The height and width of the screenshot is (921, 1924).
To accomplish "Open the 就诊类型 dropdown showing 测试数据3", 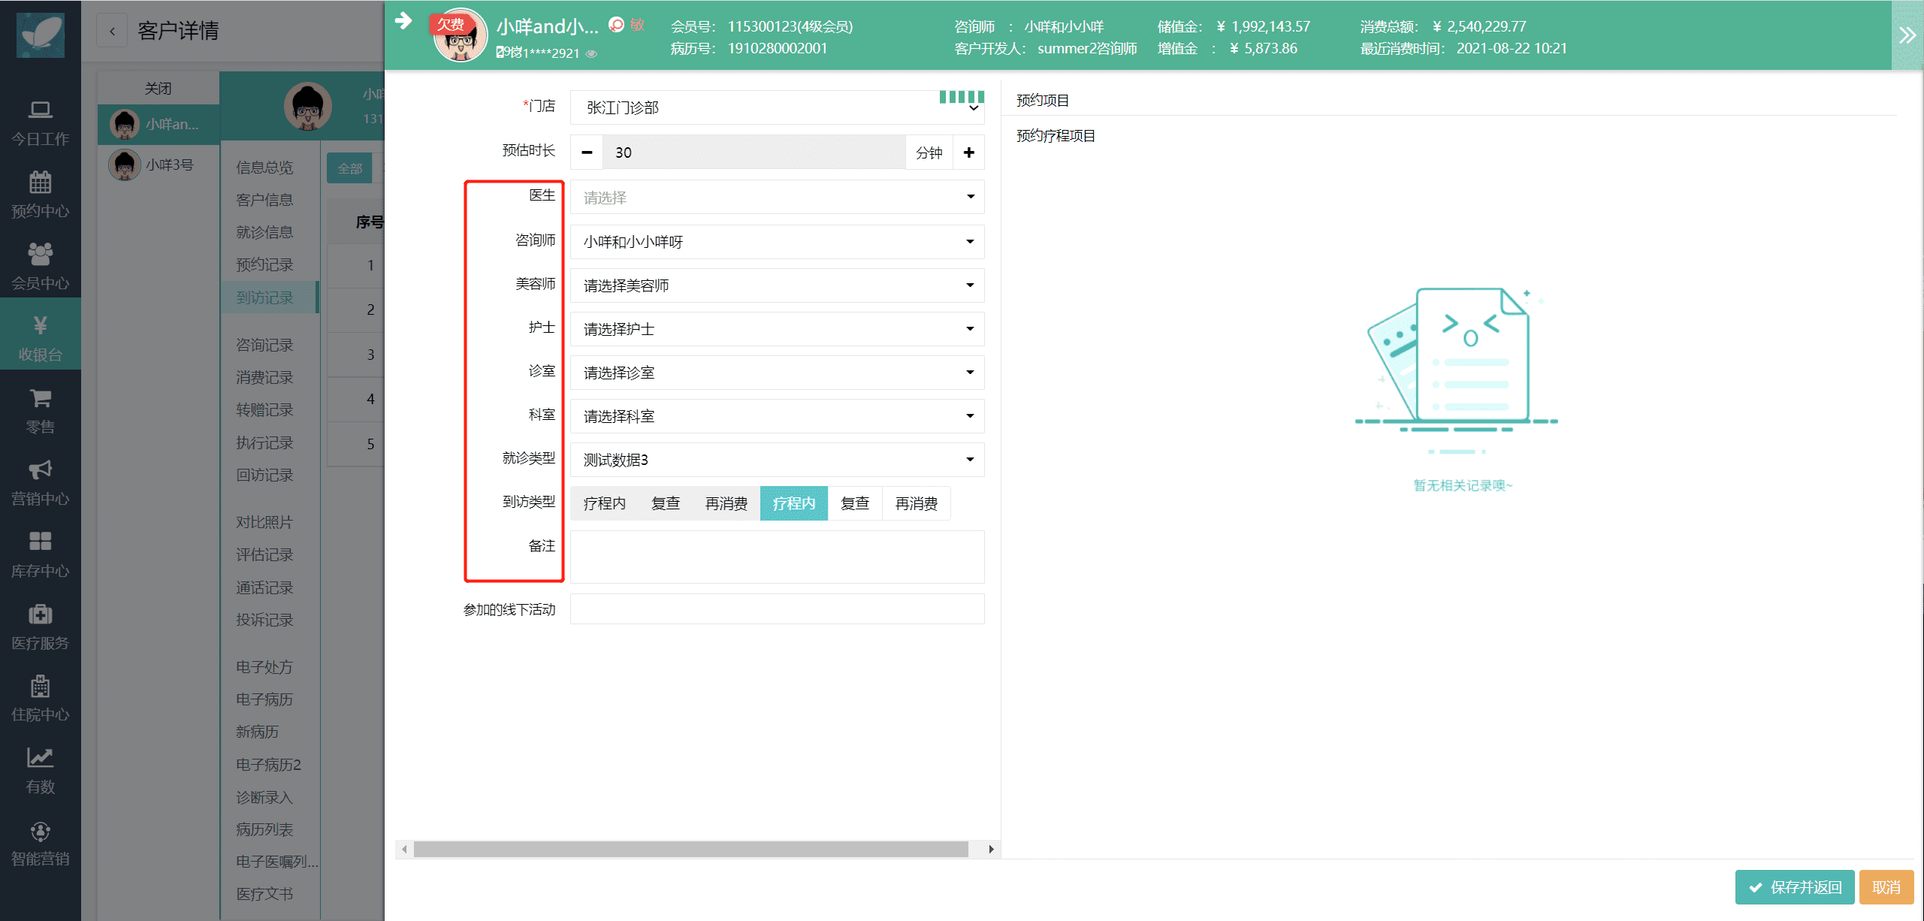I will tap(777, 460).
